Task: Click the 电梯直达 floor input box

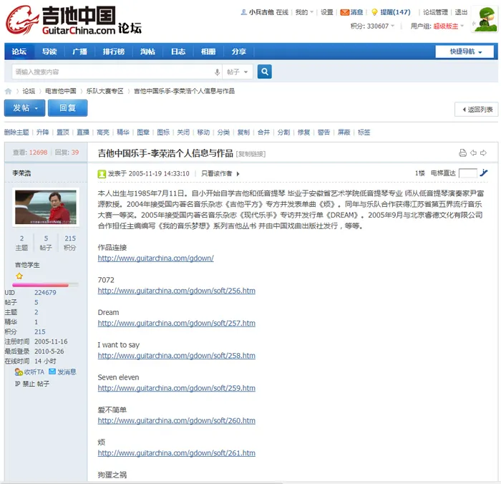Action: 468,173
